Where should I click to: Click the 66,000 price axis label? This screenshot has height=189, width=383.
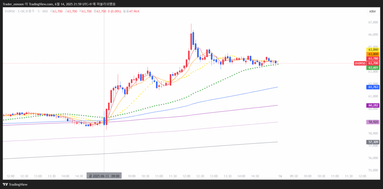pos(373,35)
